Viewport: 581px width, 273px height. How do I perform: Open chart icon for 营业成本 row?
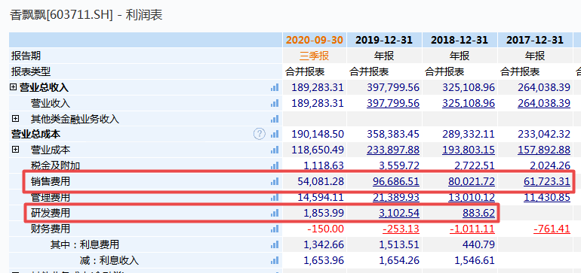[x=275, y=150]
